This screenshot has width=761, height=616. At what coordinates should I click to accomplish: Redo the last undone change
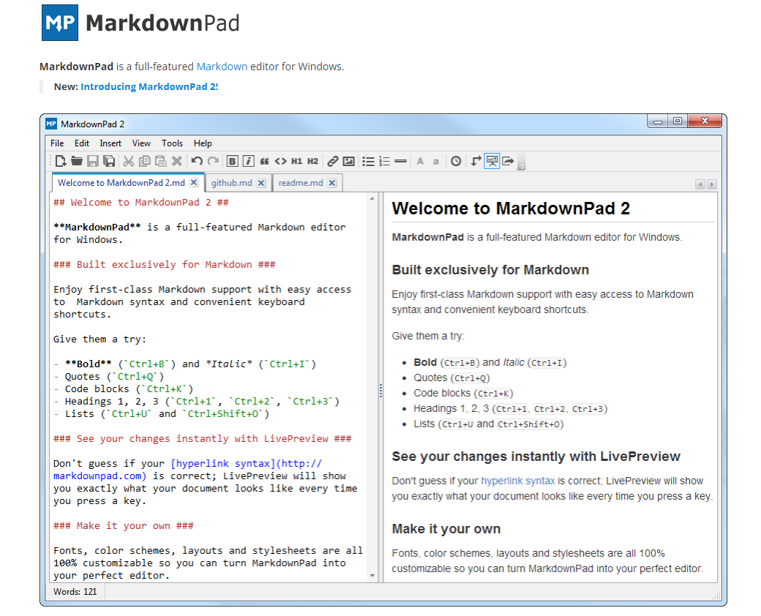point(213,161)
